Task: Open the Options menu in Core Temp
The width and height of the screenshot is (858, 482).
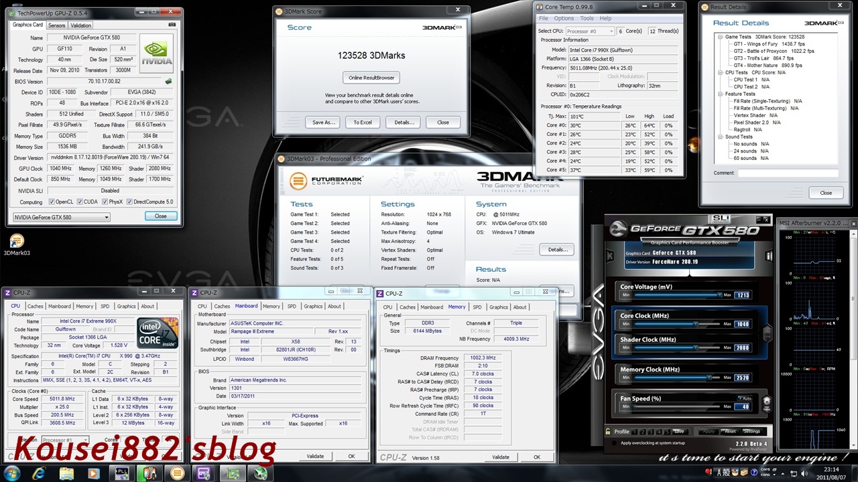Action: pyautogui.click(x=564, y=18)
